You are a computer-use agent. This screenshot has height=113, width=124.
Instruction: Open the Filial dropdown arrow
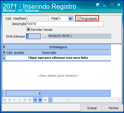(x=70, y=19)
